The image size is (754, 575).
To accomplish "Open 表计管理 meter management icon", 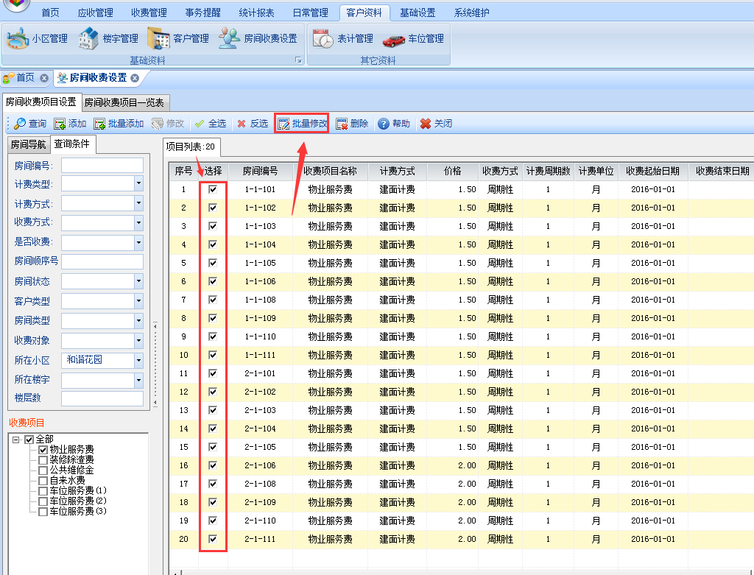I will point(323,38).
